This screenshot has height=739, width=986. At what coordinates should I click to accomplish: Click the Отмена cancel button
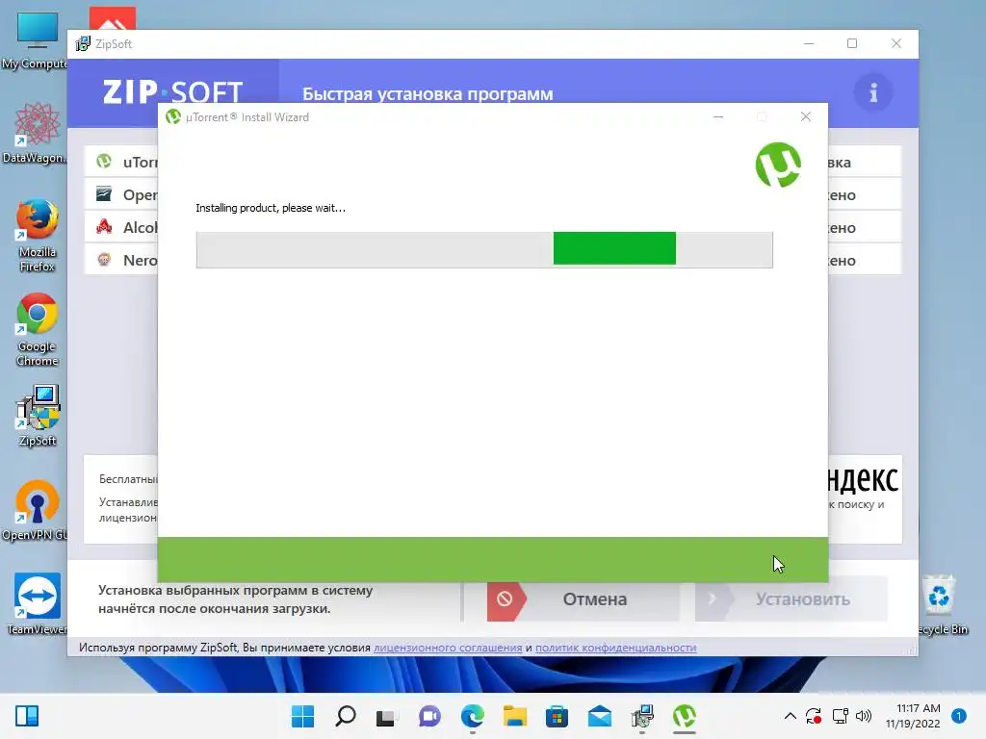[x=583, y=599]
